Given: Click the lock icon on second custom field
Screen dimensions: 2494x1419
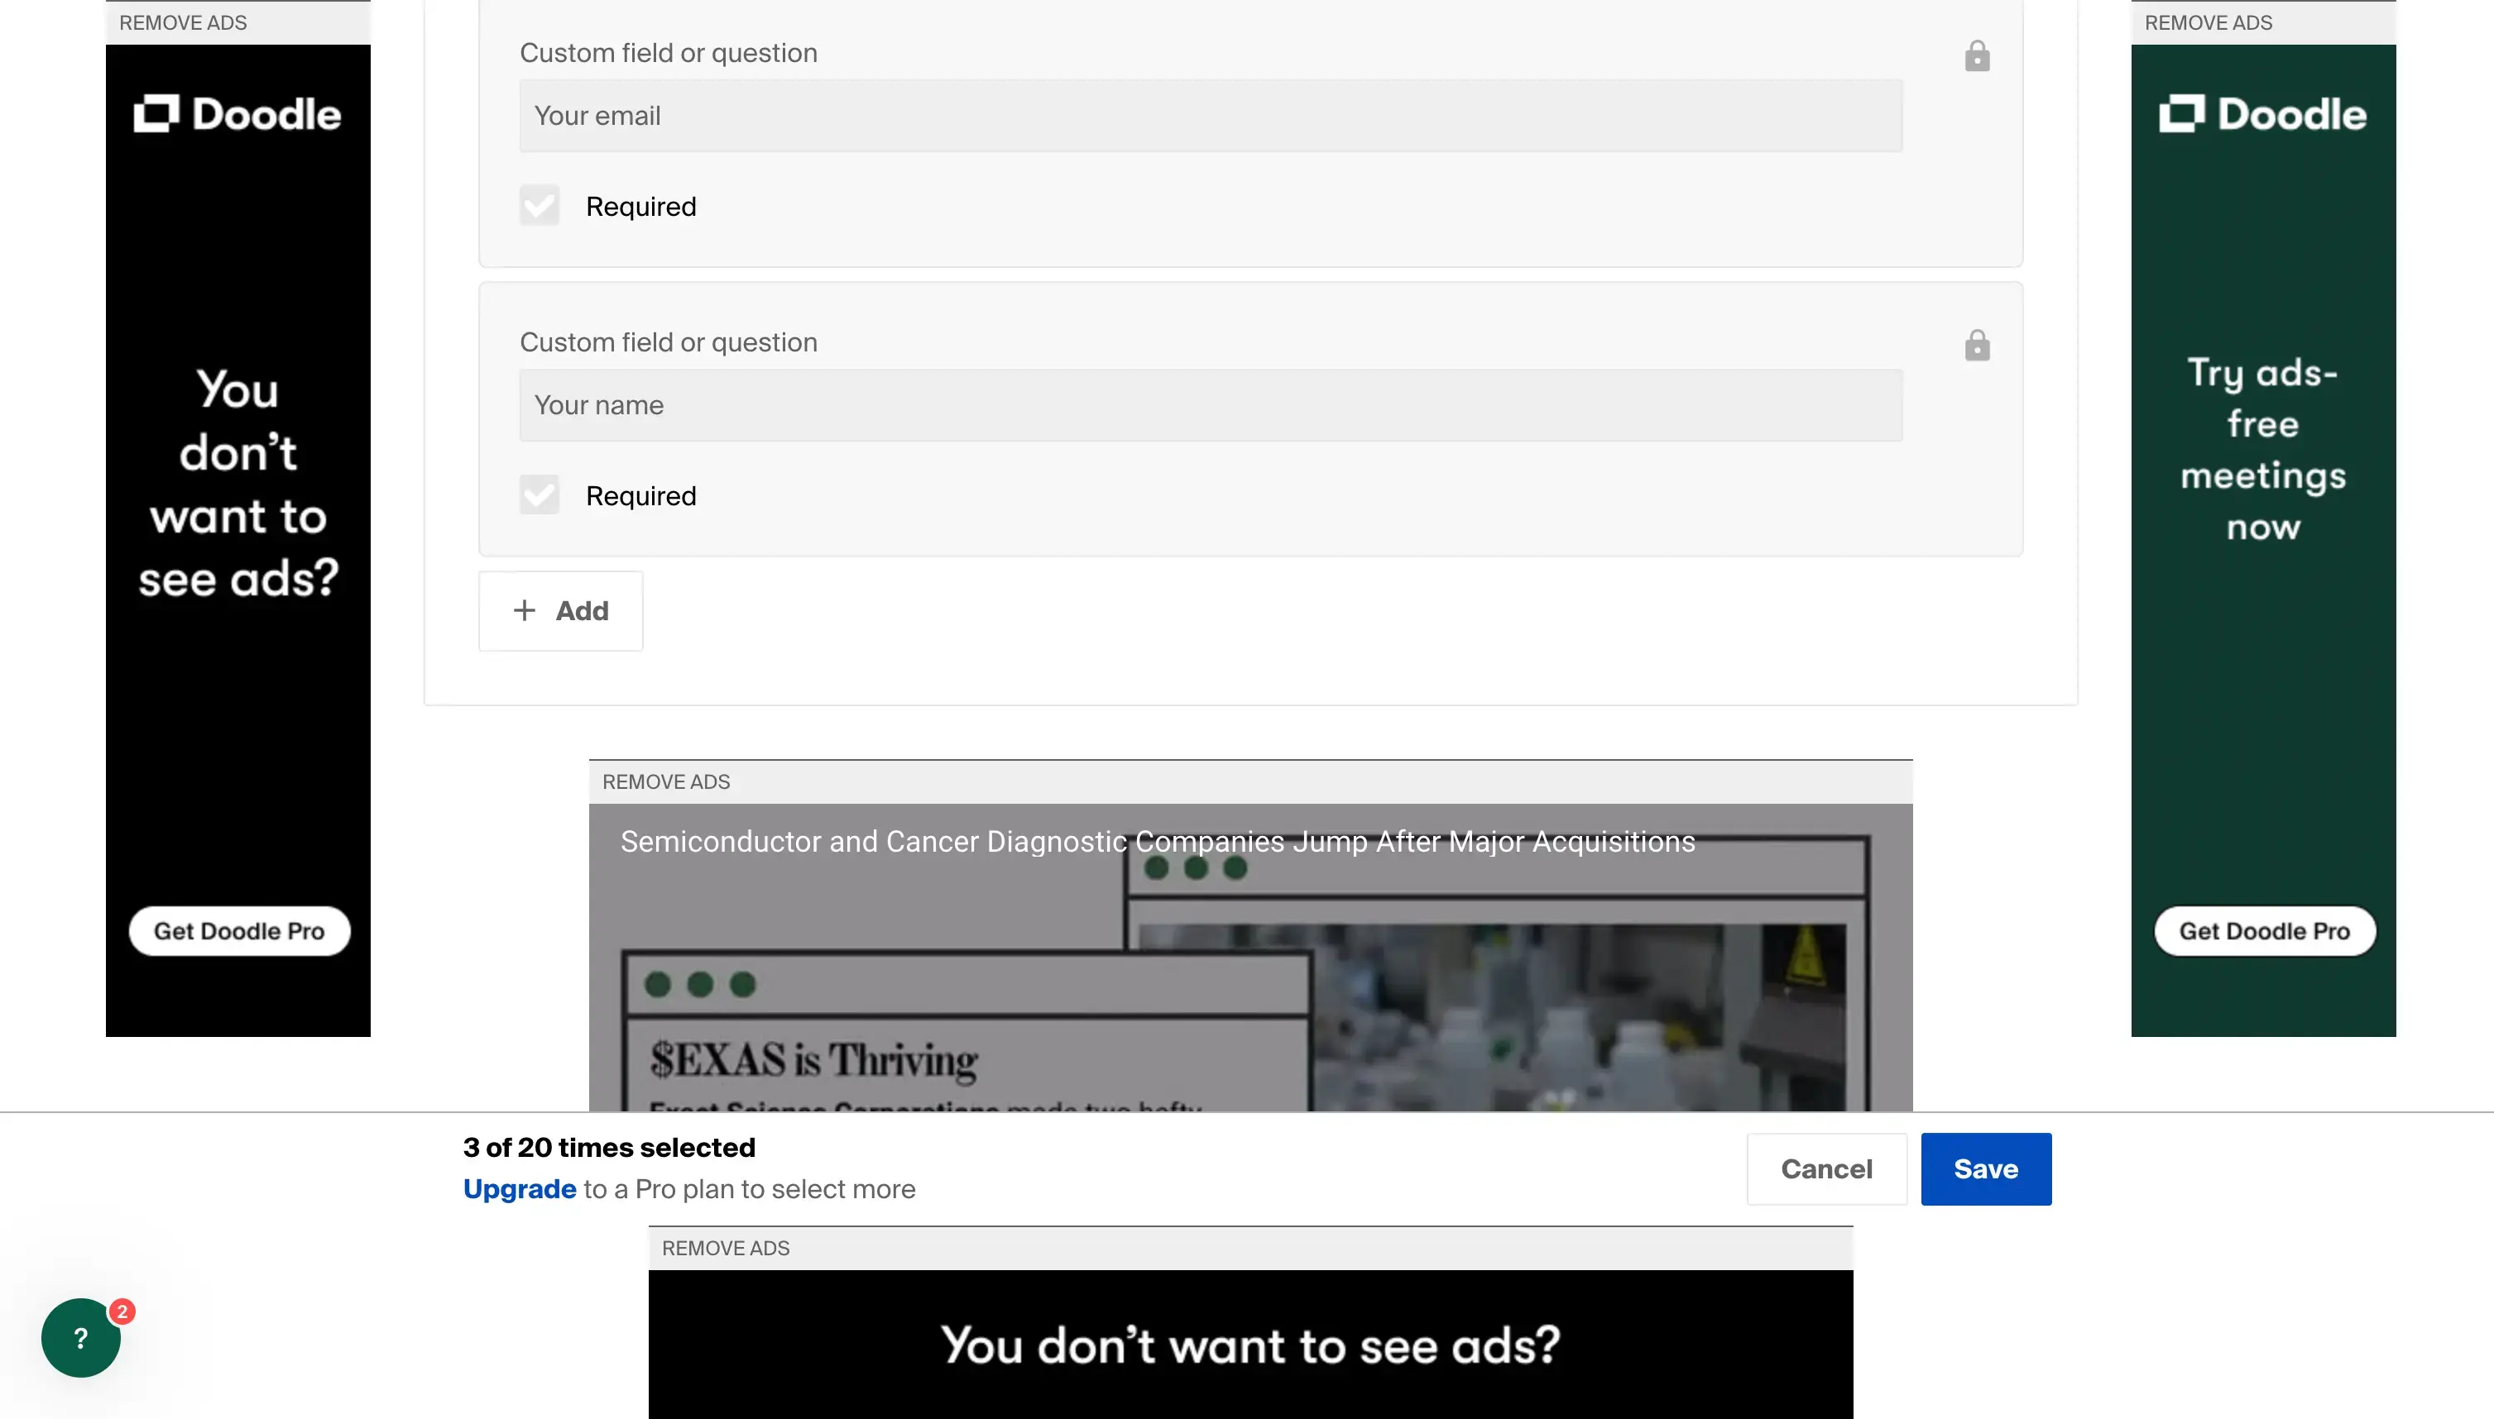Looking at the screenshot, I should coord(1977,346).
